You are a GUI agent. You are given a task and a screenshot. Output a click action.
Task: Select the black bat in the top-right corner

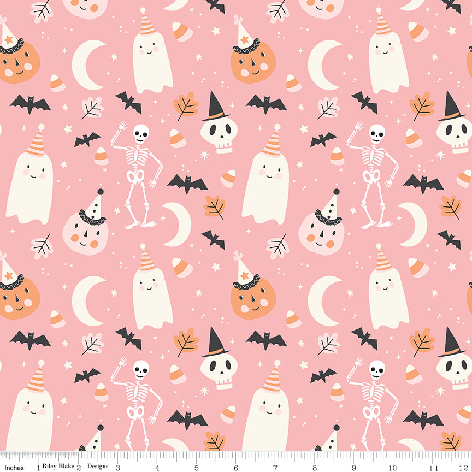point(452,5)
